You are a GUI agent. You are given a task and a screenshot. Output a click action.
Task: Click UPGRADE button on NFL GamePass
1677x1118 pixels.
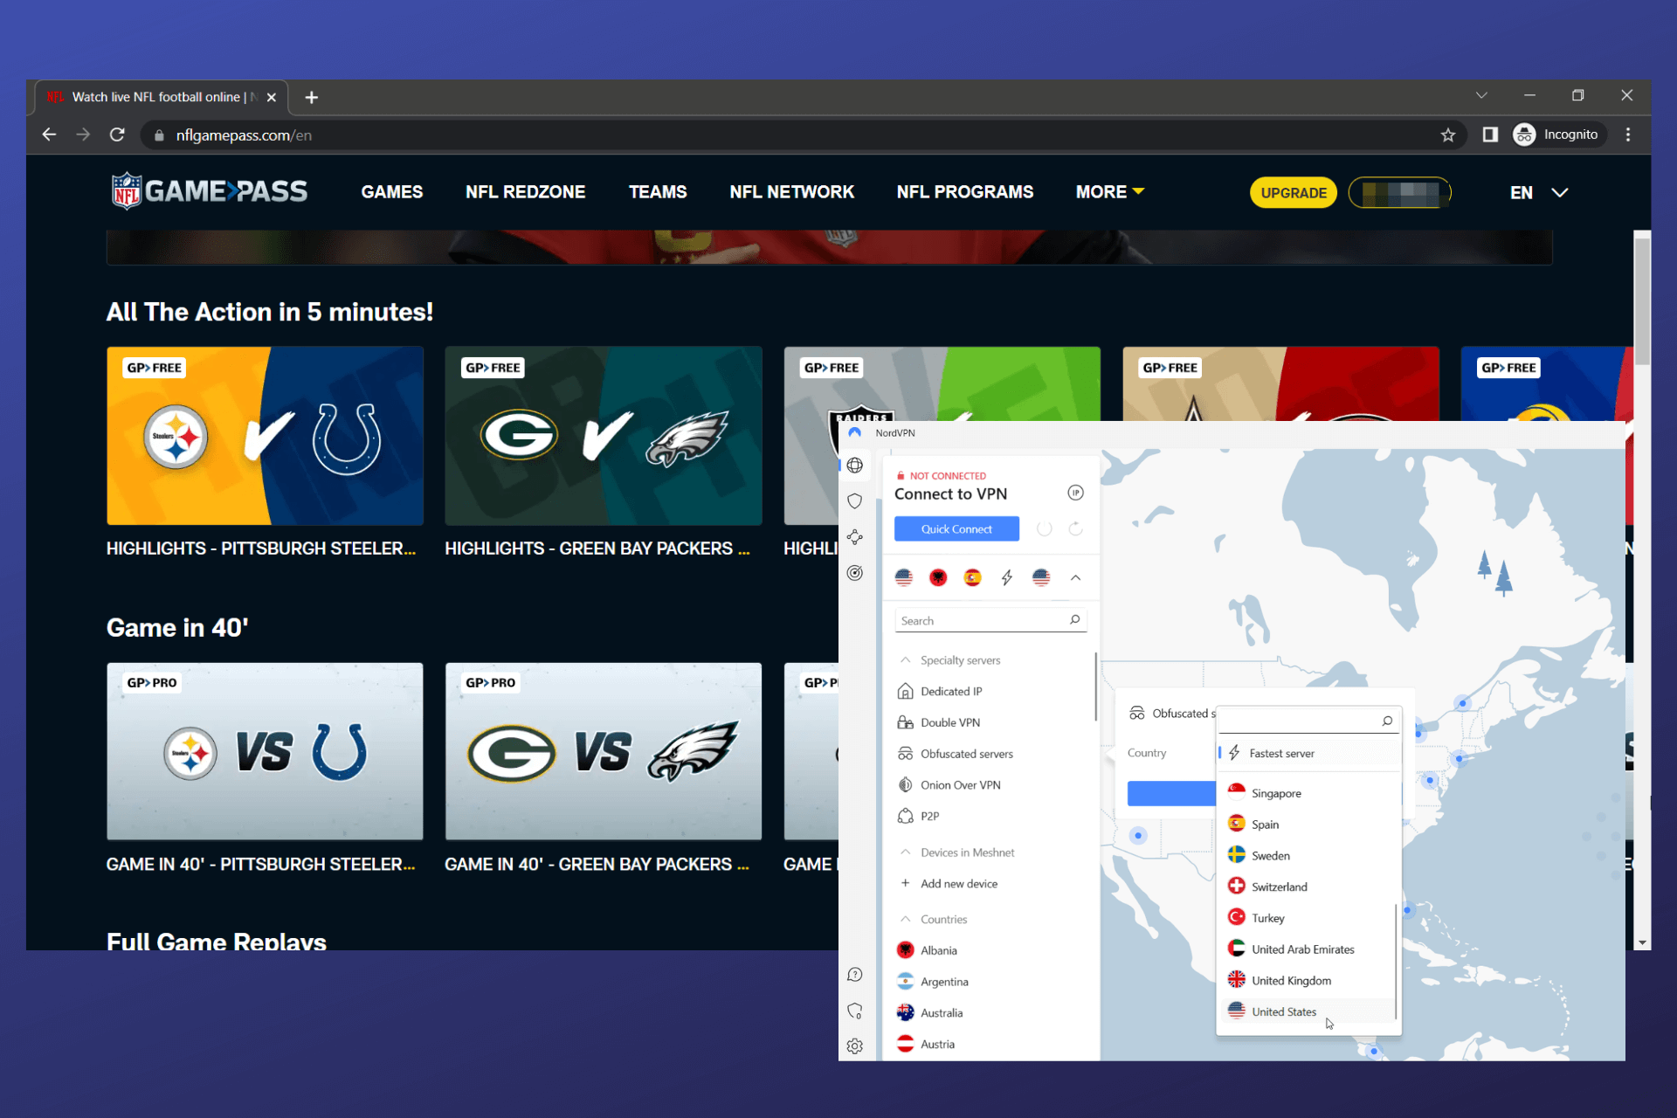1292,192
